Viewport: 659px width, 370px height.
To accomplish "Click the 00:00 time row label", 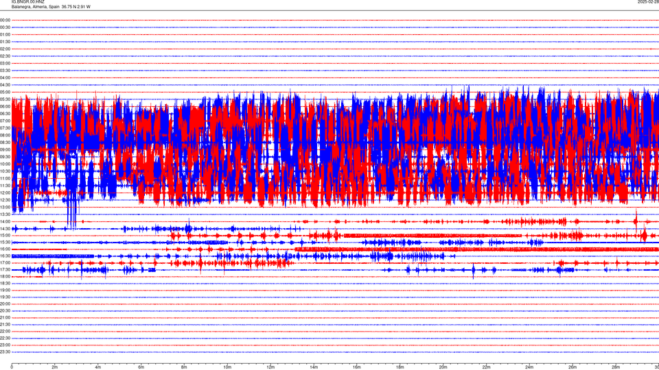I will pyautogui.click(x=5, y=20).
